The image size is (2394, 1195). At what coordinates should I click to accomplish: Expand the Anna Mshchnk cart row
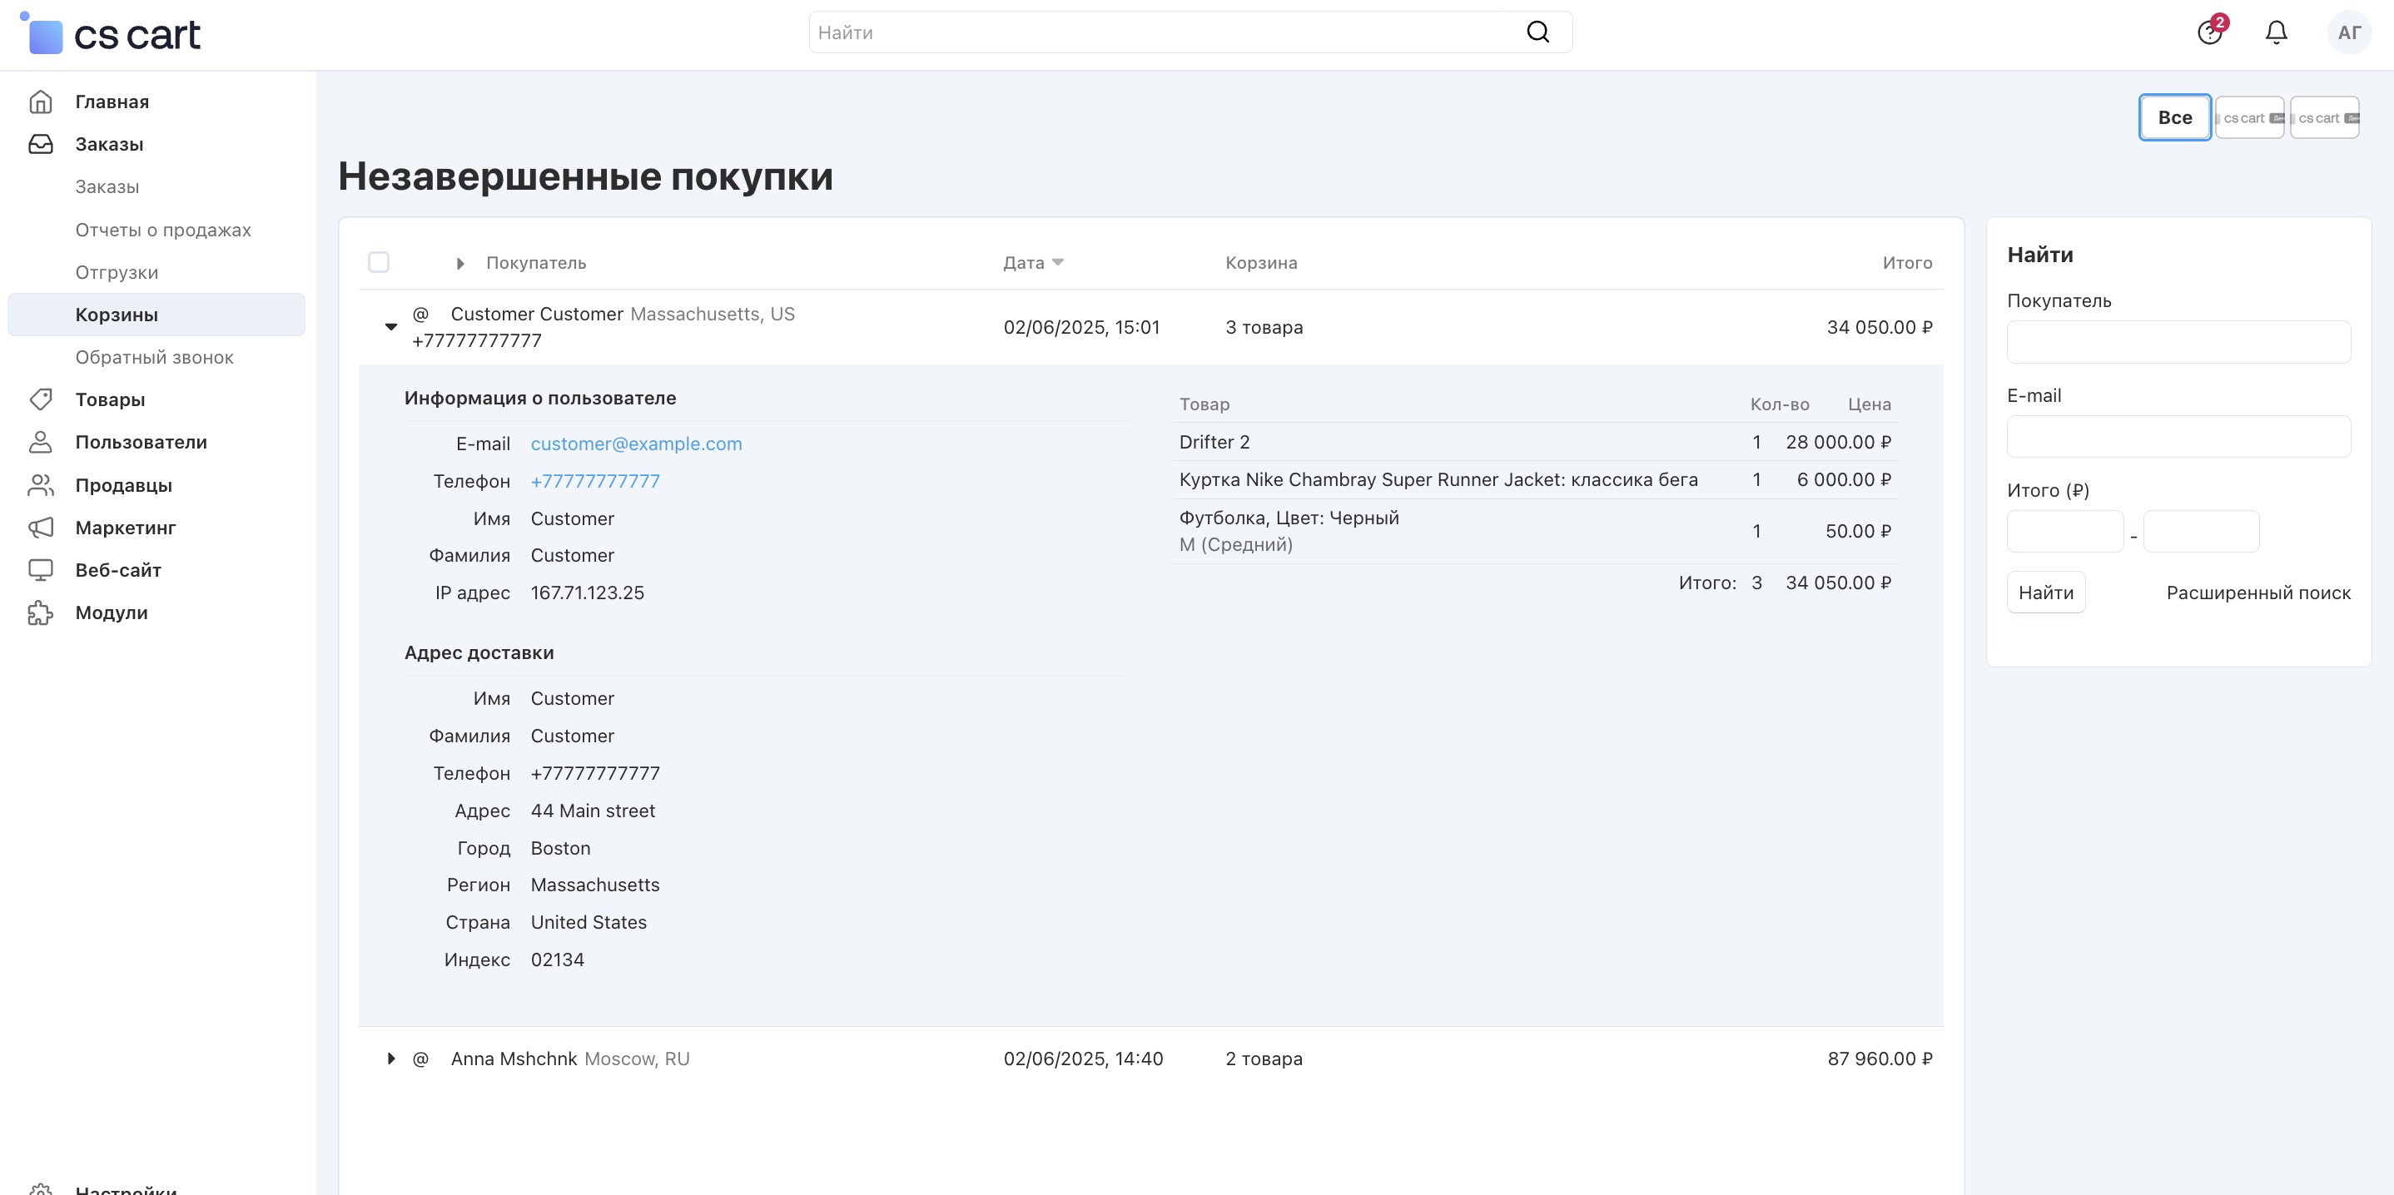(391, 1059)
